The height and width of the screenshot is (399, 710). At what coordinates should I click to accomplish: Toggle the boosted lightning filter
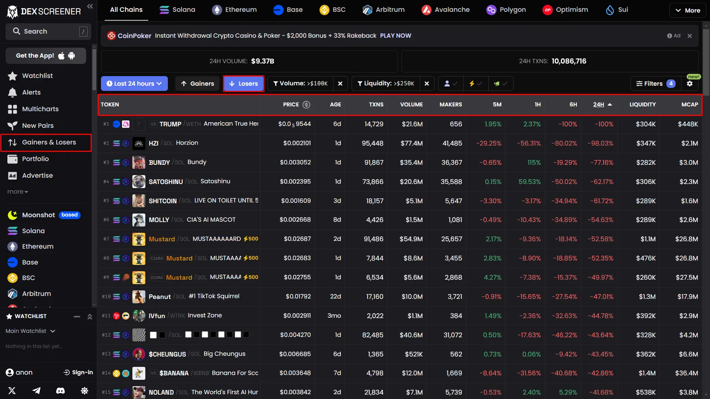[476, 83]
